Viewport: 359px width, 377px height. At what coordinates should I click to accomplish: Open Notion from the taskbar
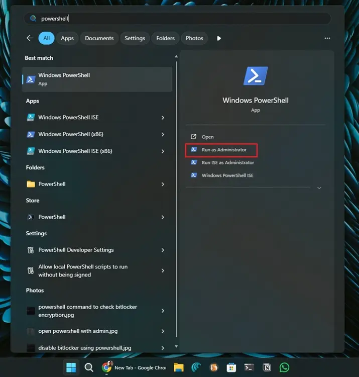point(267,367)
